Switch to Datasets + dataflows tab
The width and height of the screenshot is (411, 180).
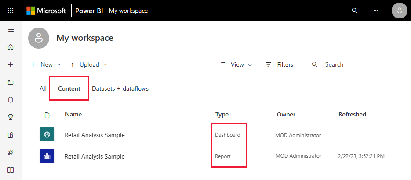tap(120, 88)
